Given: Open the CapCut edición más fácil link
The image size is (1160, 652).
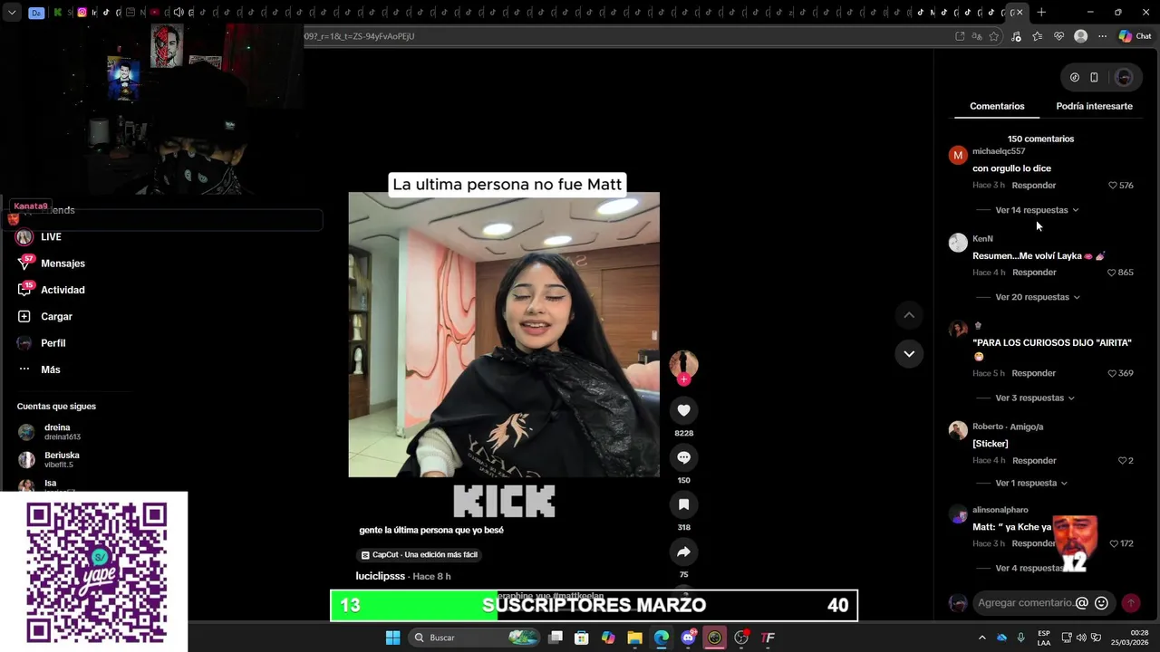Looking at the screenshot, I should pyautogui.click(x=420, y=555).
